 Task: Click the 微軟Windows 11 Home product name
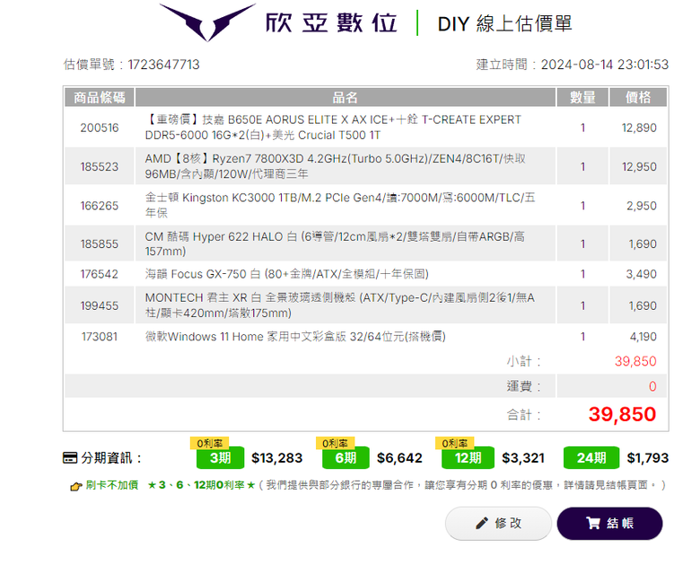click(295, 337)
